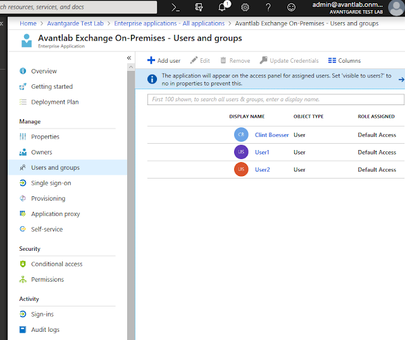Click Default Access in Clint Boesser row
This screenshot has width=405, height=340.
(377, 135)
